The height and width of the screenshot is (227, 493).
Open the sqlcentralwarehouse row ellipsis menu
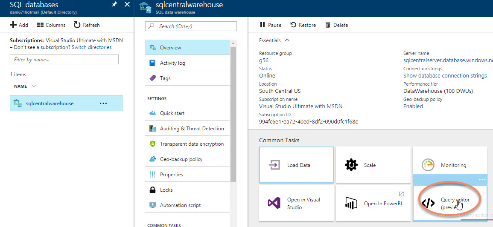coord(103,103)
